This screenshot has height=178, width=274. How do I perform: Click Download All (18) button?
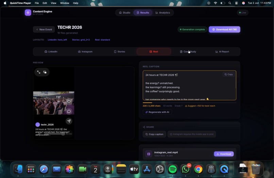(225, 30)
